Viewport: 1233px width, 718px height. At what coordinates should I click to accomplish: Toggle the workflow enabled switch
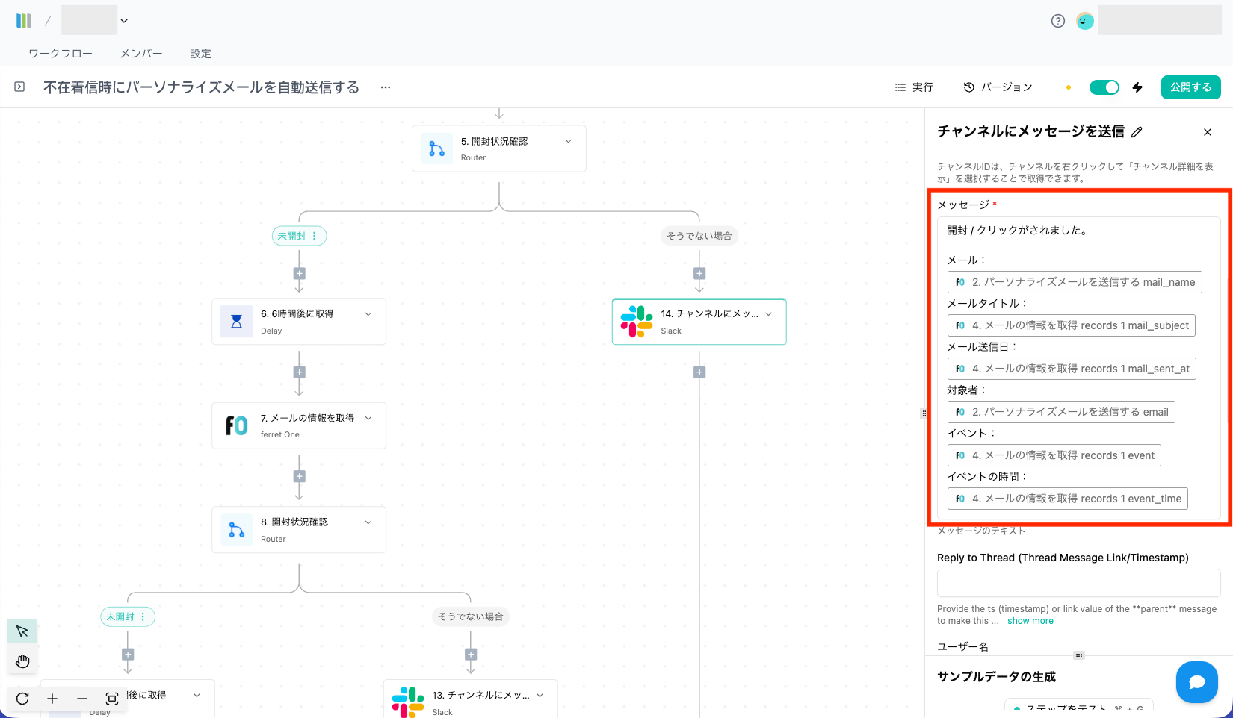pos(1104,87)
